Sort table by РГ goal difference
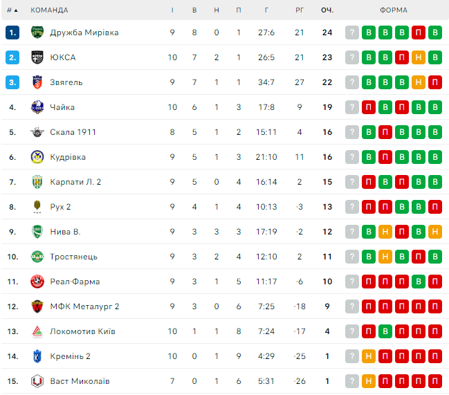The image size is (449, 395). (299, 10)
